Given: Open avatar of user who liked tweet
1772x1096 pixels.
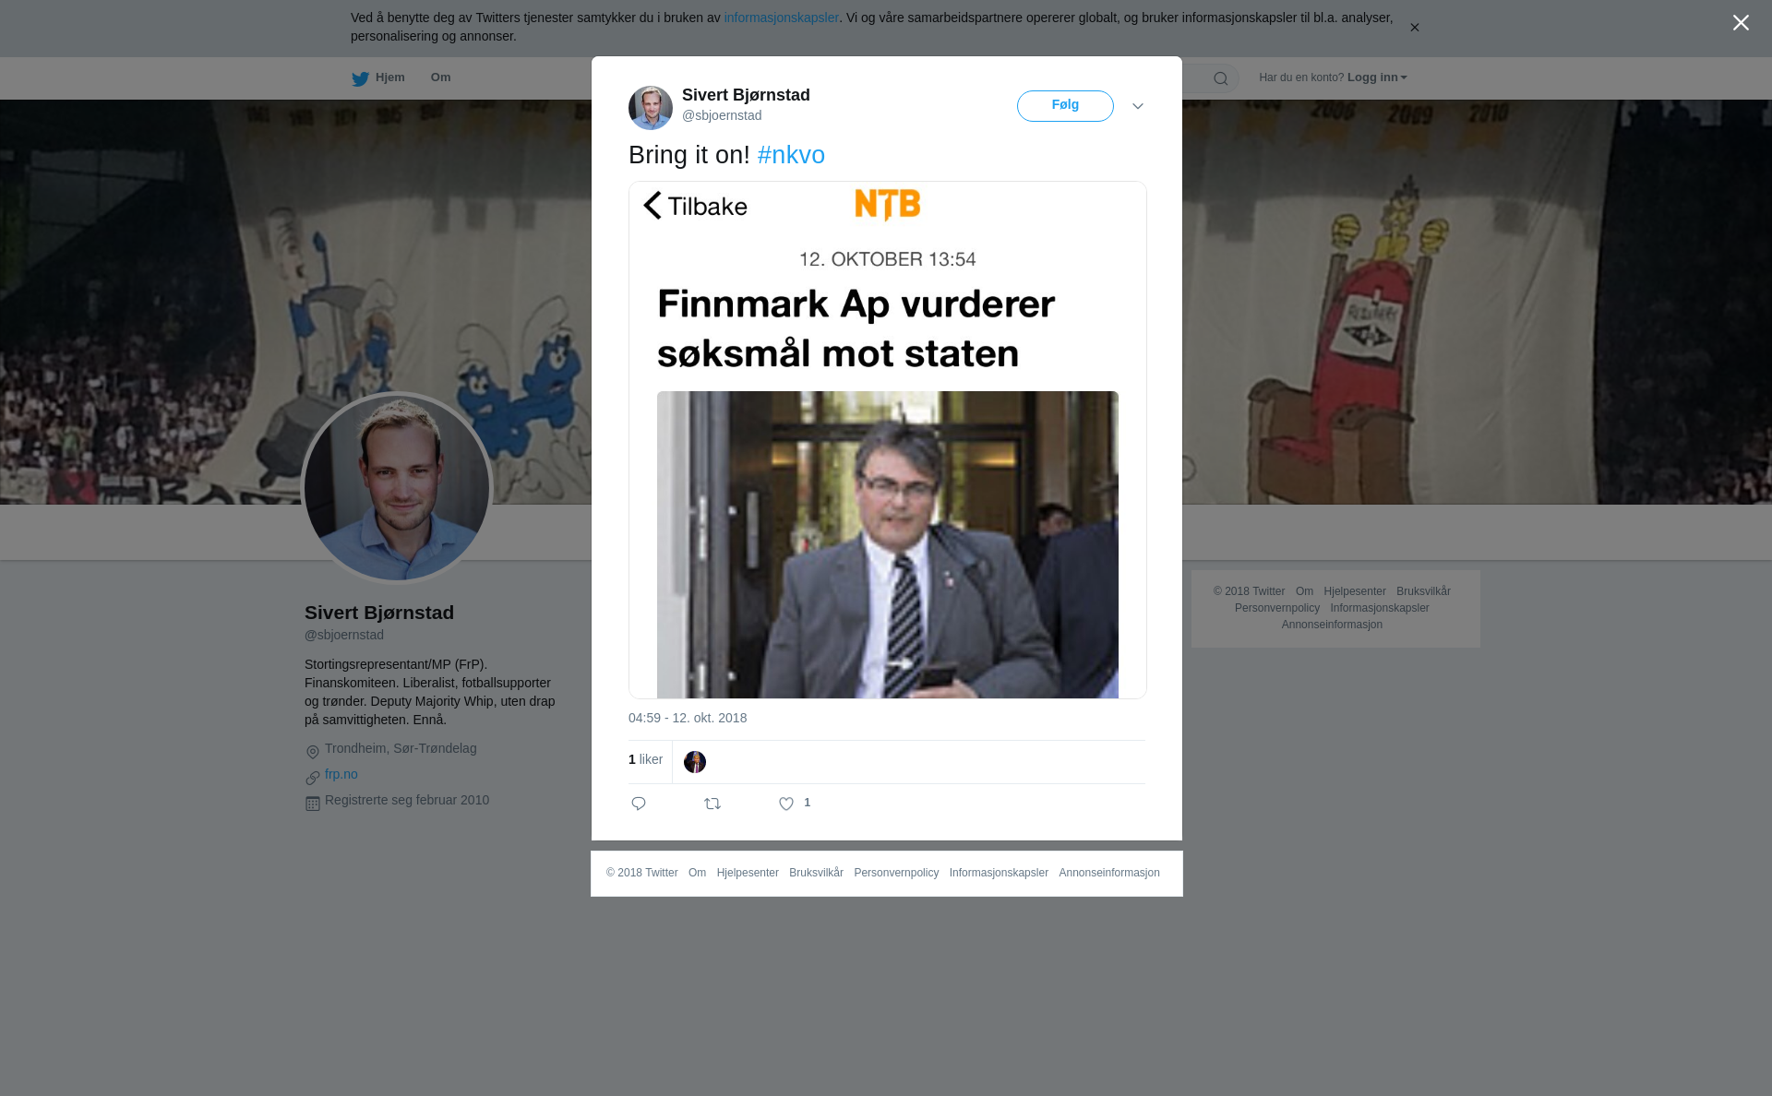Looking at the screenshot, I should pyautogui.click(x=695, y=762).
